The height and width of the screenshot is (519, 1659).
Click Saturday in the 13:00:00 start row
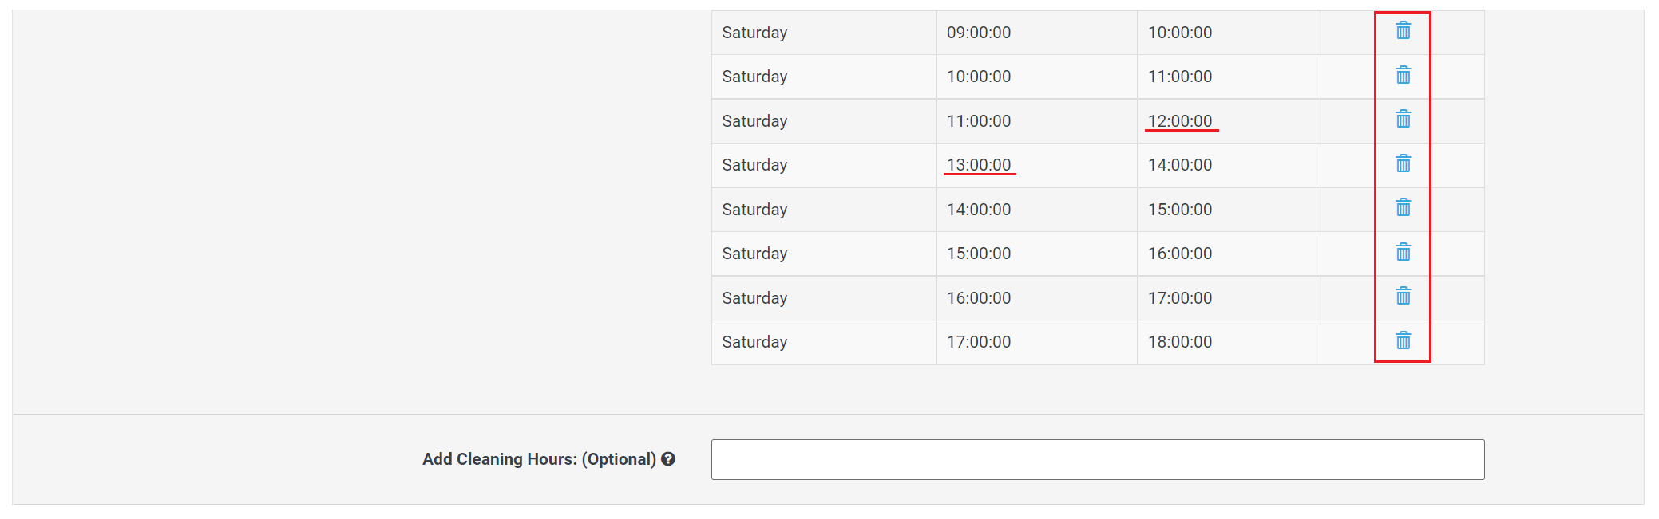(x=754, y=165)
